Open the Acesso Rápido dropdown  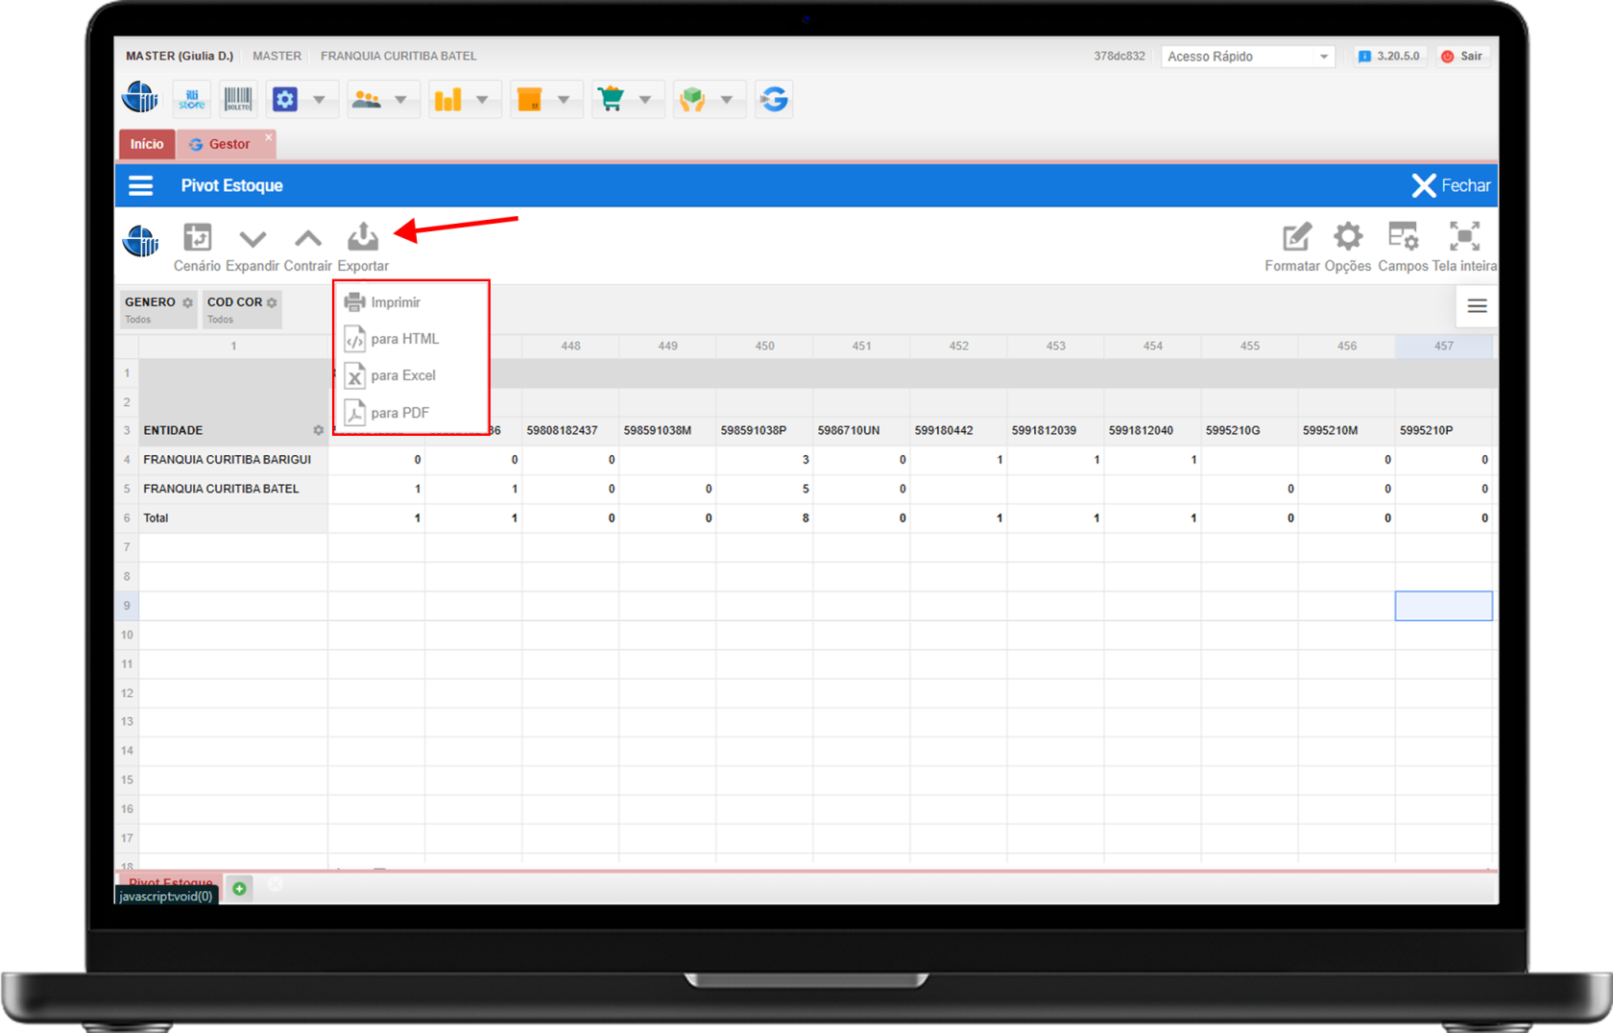pos(1247,57)
